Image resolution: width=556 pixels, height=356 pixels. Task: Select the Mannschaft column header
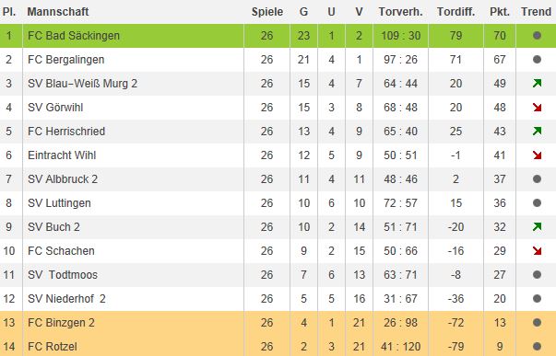coord(58,12)
